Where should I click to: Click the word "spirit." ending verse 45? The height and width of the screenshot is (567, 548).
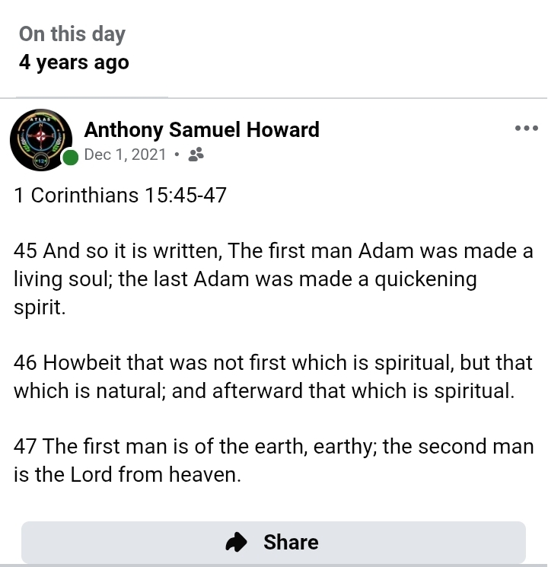tap(38, 307)
